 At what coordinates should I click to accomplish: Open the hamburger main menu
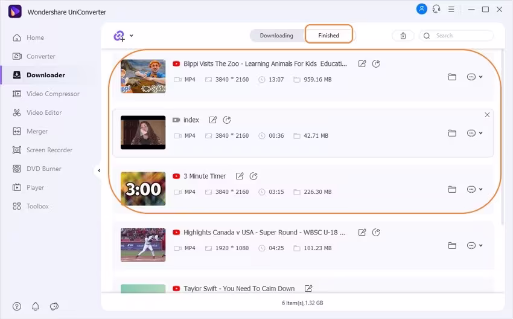pos(451,9)
